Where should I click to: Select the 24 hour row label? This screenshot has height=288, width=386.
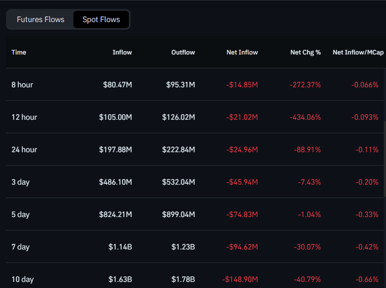point(24,150)
